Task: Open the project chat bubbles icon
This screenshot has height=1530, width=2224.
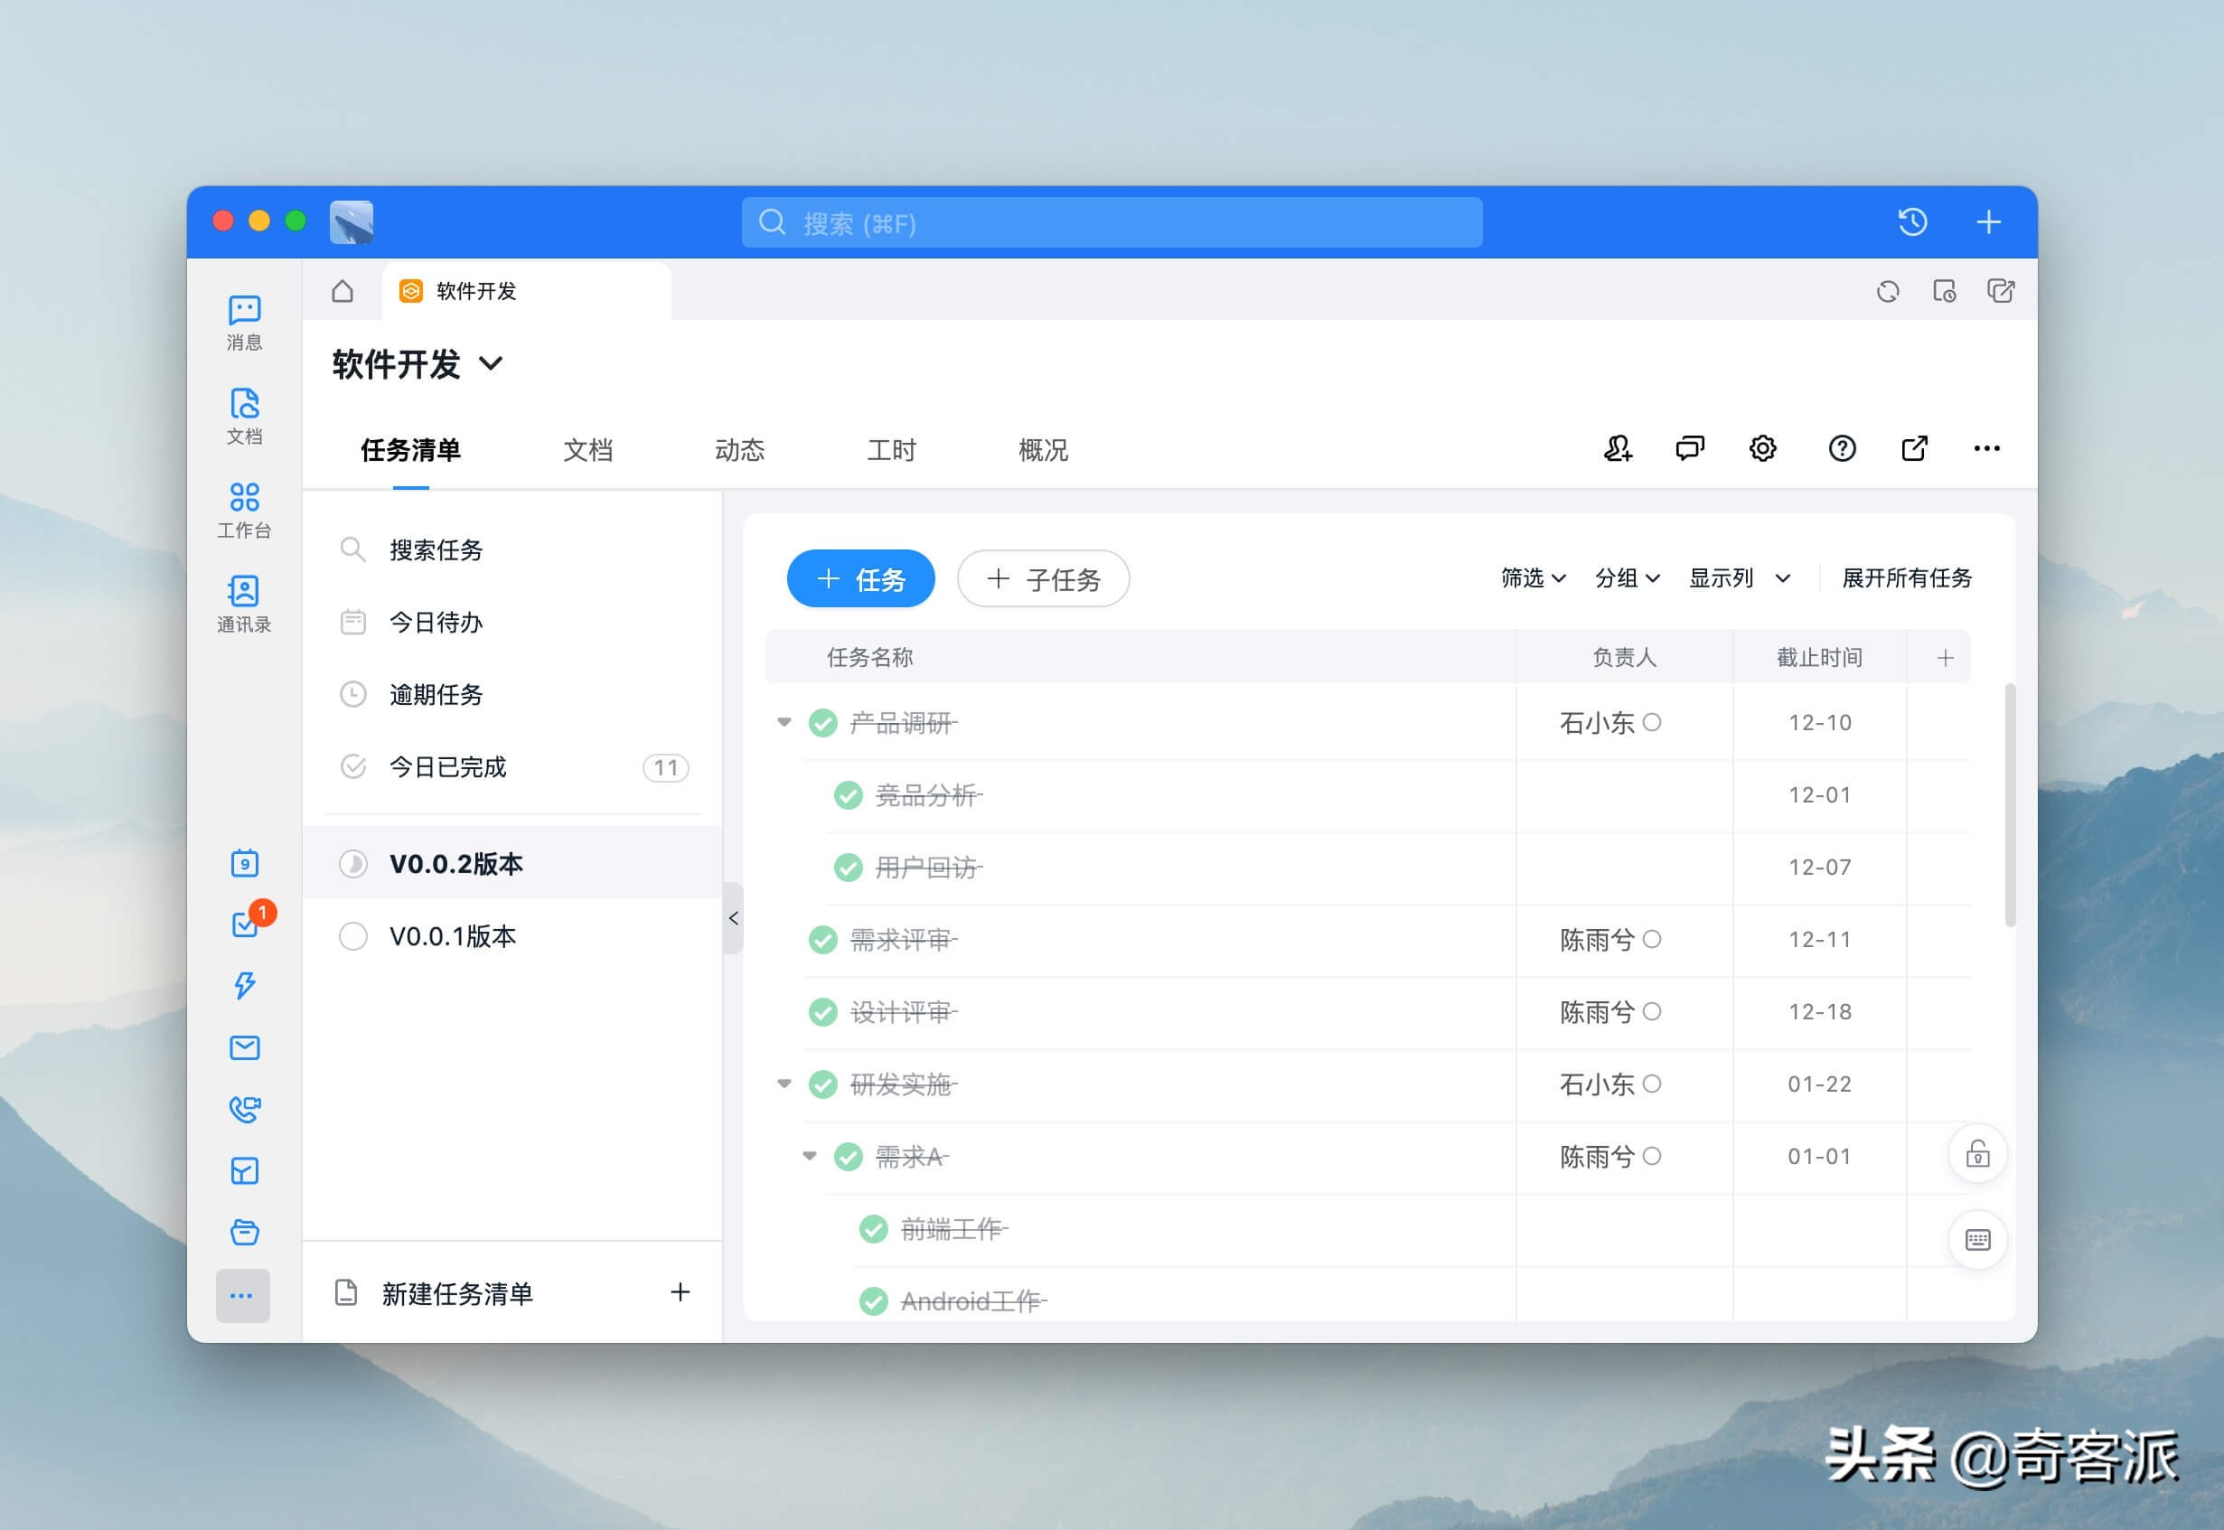Action: (1690, 447)
